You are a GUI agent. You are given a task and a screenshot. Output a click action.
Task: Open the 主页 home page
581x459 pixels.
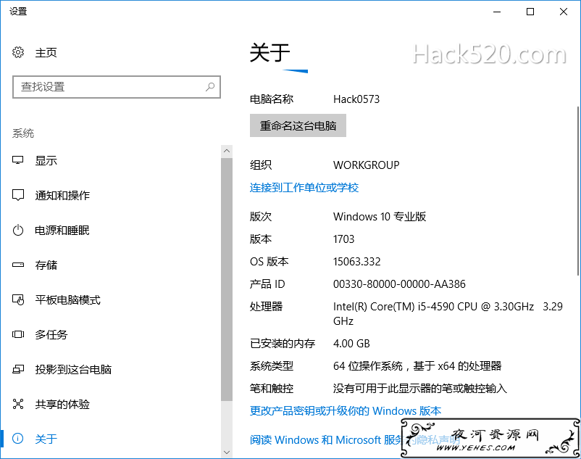[x=46, y=53]
